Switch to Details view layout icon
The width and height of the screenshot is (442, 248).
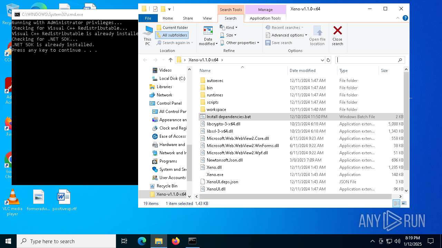(397, 204)
